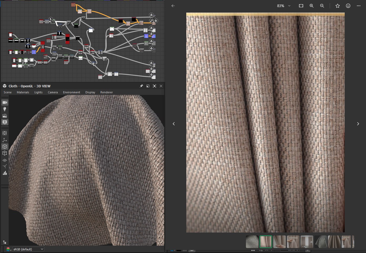Screen dimensions: 366x253
Task: Zoom out on the fabric photo
Action: 322,6
